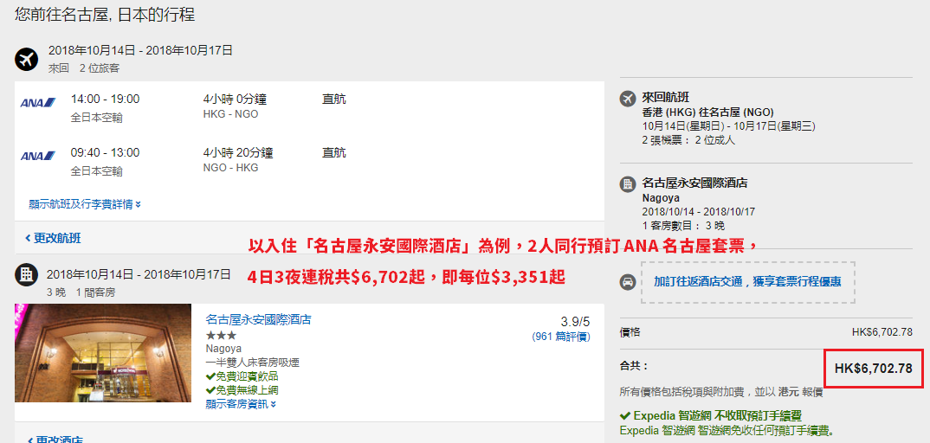Click the 3 晚 1 間客房 stay summary

pos(81,292)
